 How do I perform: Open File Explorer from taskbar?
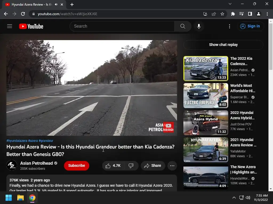[x=20, y=198]
